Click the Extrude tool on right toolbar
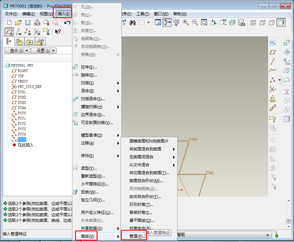The height and width of the screenshot is (242, 294). 286,43
